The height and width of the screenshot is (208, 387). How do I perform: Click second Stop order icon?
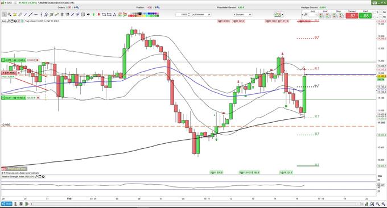341,16
